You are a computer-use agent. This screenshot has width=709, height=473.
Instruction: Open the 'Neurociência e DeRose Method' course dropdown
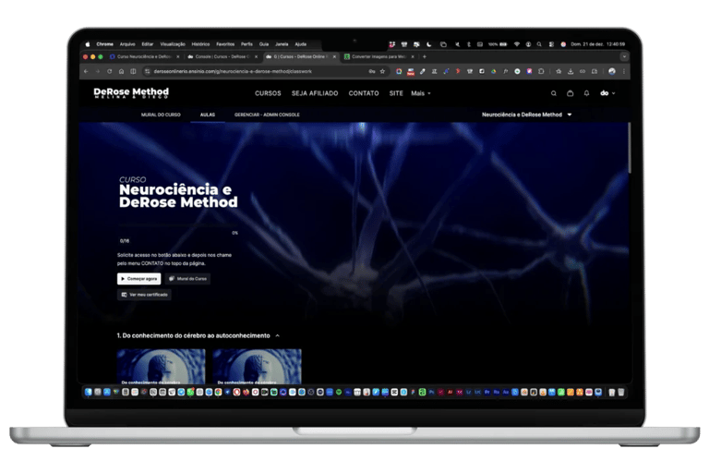(x=527, y=115)
